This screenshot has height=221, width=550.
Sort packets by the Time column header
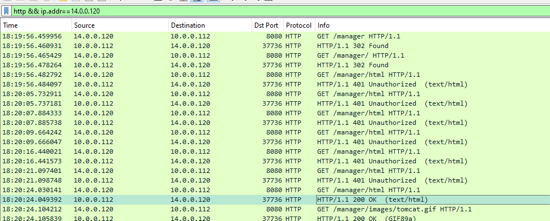coord(36,25)
